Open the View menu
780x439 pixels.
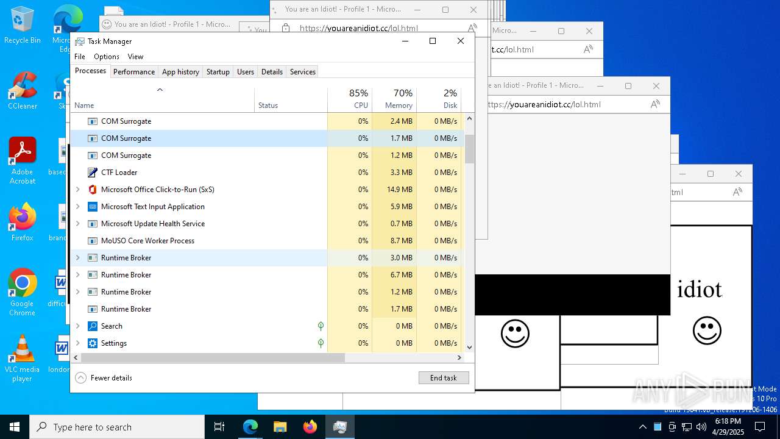point(135,57)
